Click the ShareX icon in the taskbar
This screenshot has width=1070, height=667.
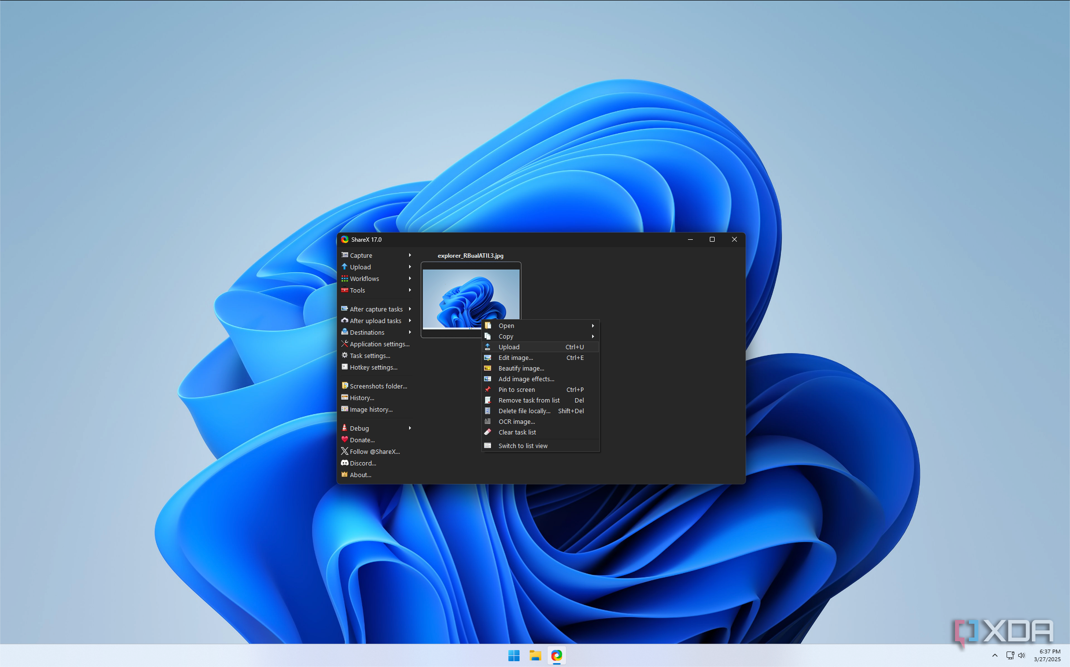click(557, 655)
